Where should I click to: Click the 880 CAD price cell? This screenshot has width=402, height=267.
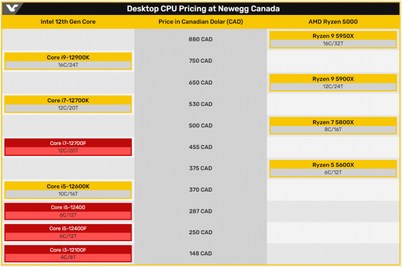(200, 40)
